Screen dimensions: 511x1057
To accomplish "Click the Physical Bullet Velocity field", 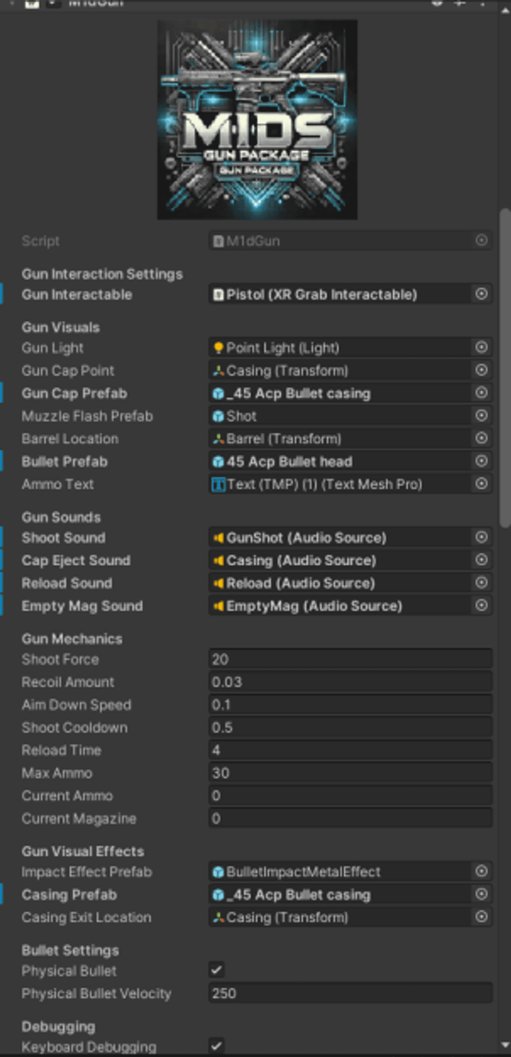I will 349,993.
